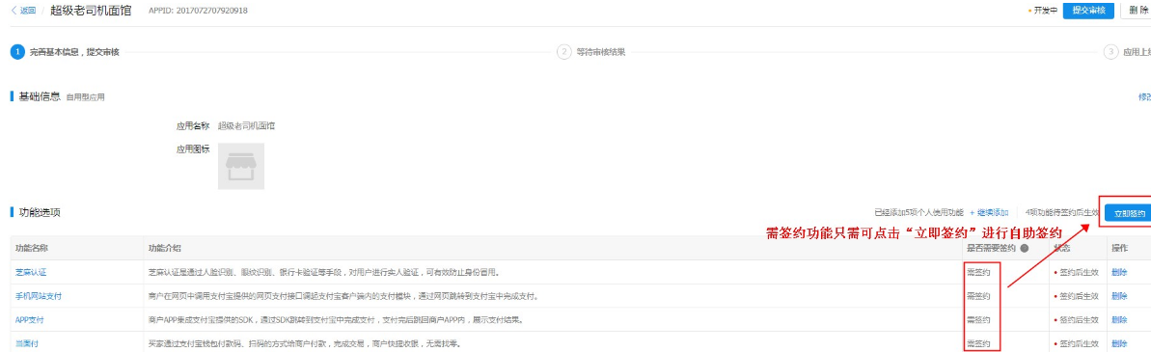Click 签约后生效 status in 当面付 row
This screenshot has height=352, width=1151.
(1076, 343)
